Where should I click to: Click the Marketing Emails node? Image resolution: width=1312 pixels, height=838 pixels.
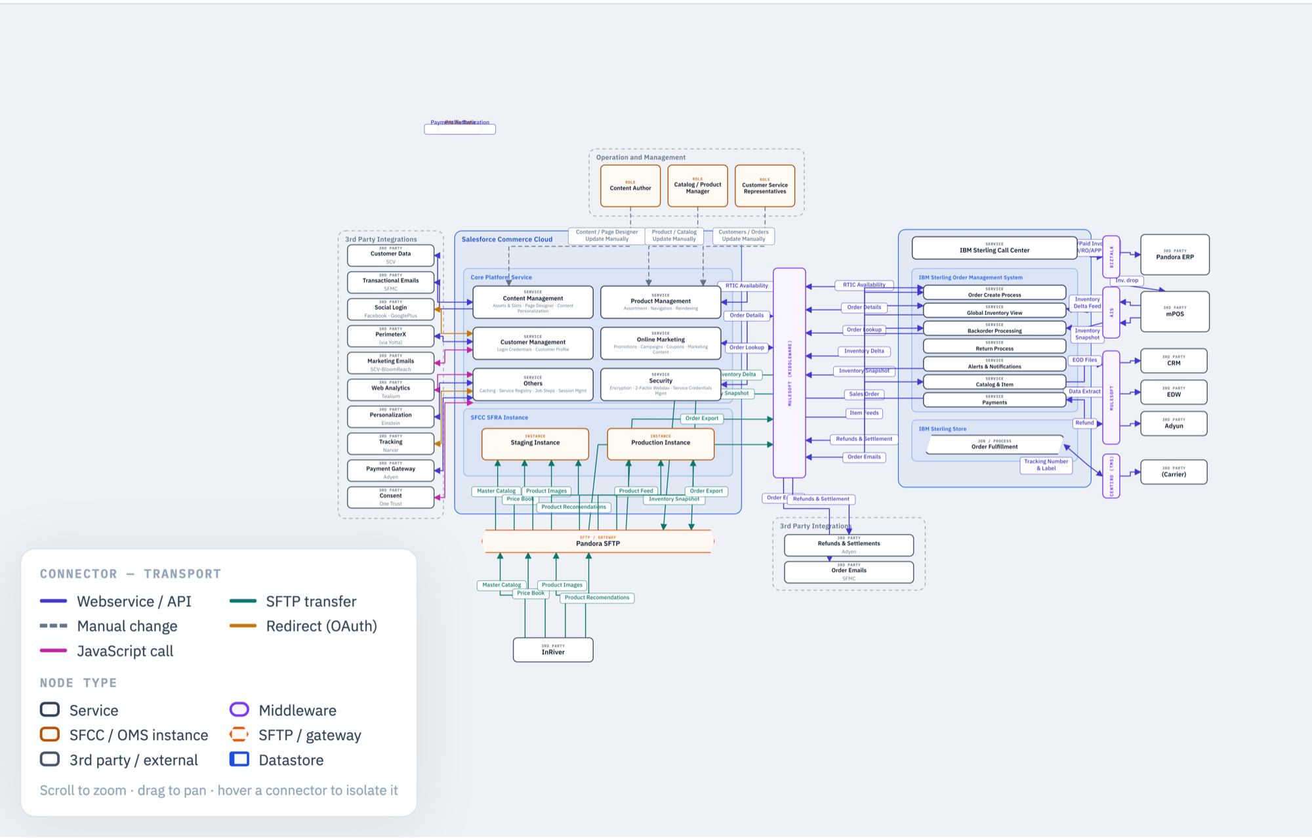click(x=390, y=363)
